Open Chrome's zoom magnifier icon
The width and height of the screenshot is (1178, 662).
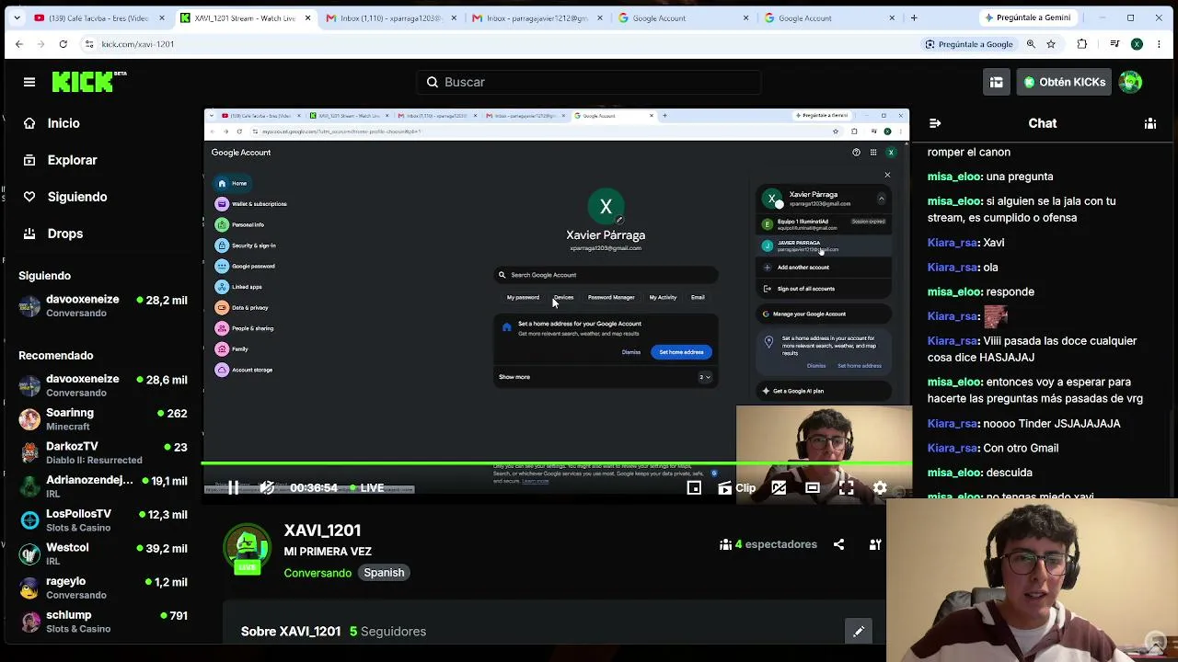tap(1031, 44)
